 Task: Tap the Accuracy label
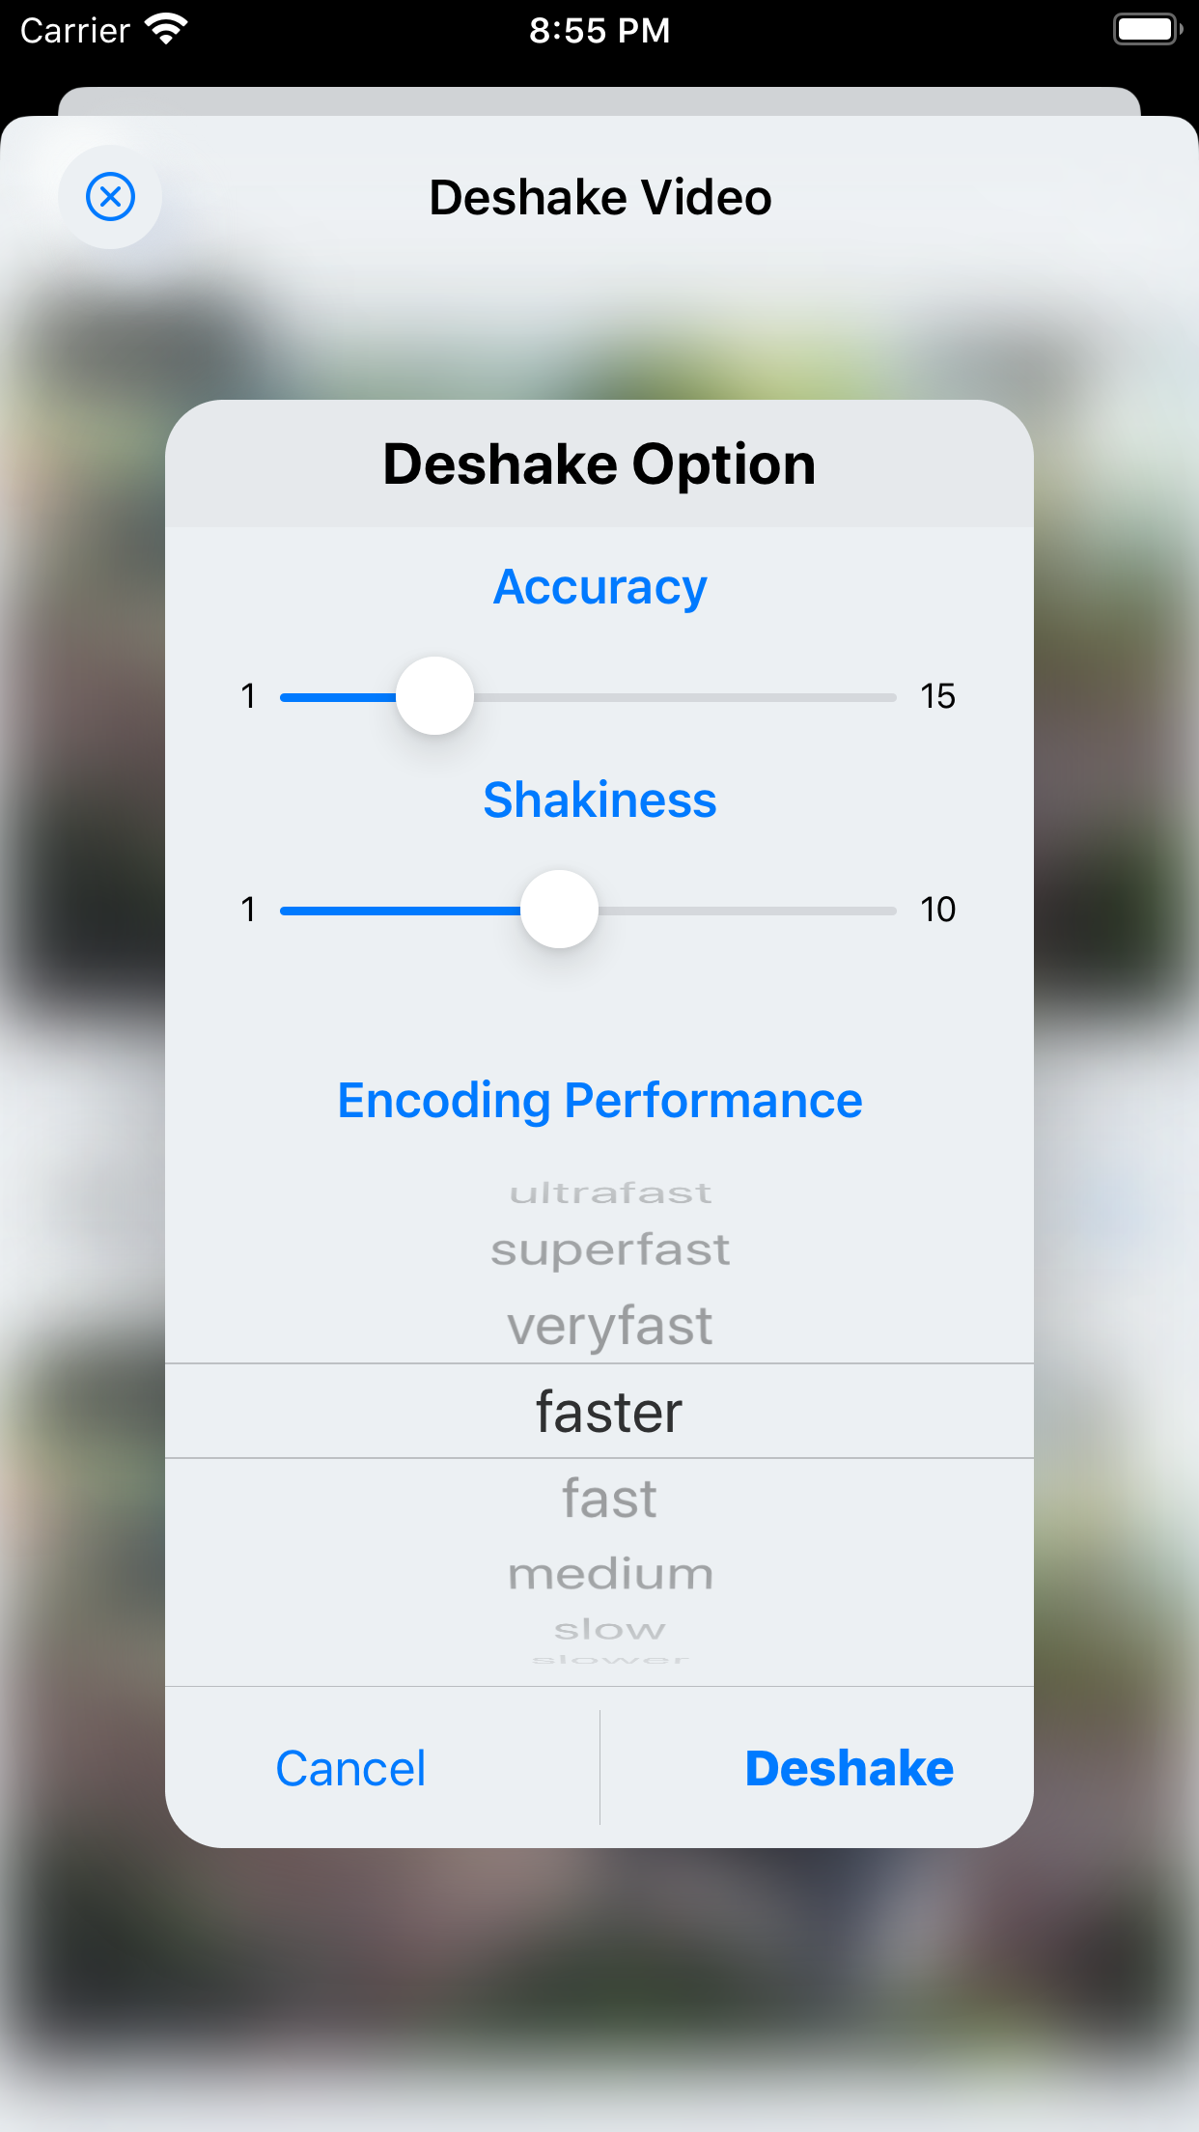[599, 587]
